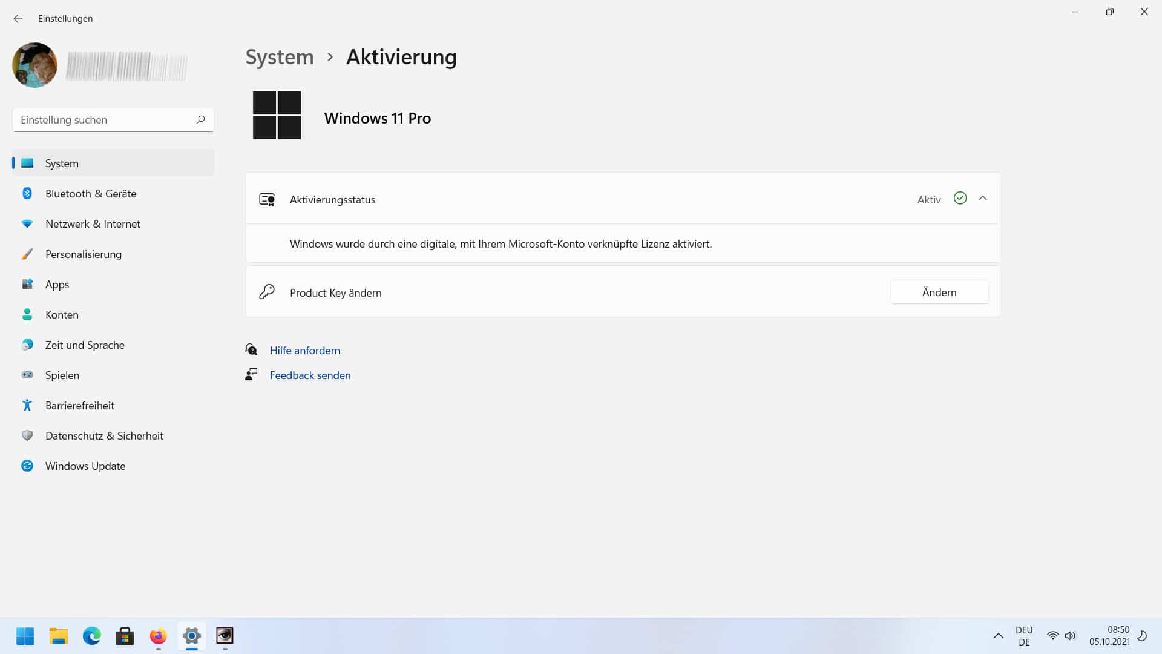Viewport: 1162px width, 654px height.
Task: Click Settings gear in taskbar
Action: click(x=192, y=636)
